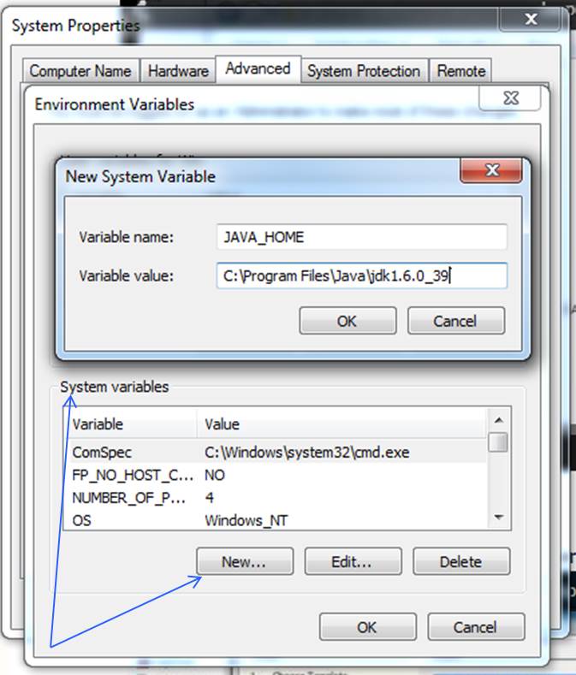576x675 pixels.
Task: Cancel the New System Variable dialog
Action: (455, 321)
